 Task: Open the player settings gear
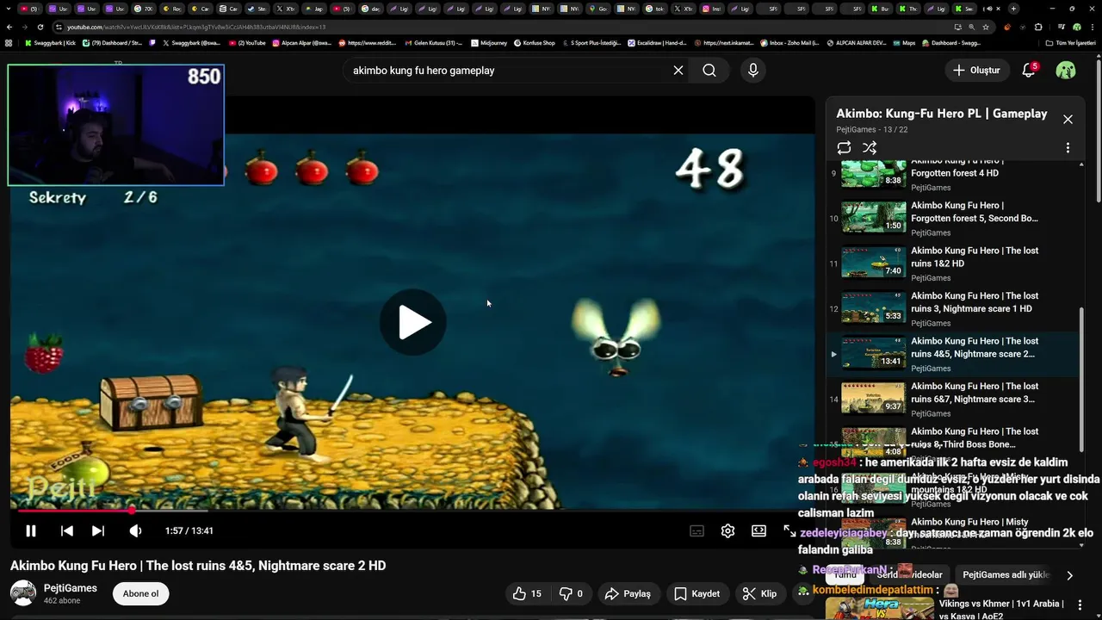727,531
